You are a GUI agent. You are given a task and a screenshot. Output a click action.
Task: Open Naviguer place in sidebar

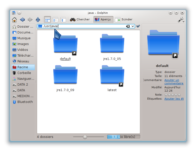pyautogui.click(x=23, y=79)
